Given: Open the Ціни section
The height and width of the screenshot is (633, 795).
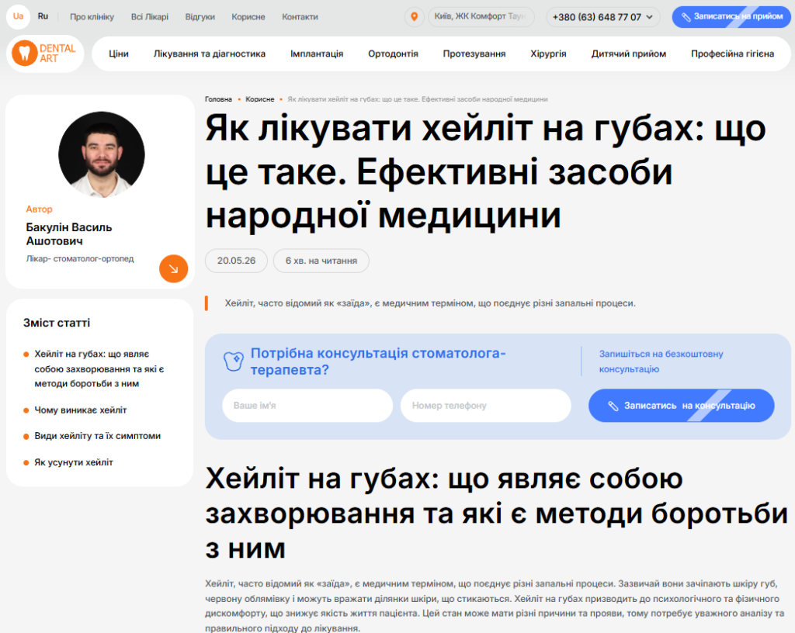Looking at the screenshot, I should tap(119, 54).
